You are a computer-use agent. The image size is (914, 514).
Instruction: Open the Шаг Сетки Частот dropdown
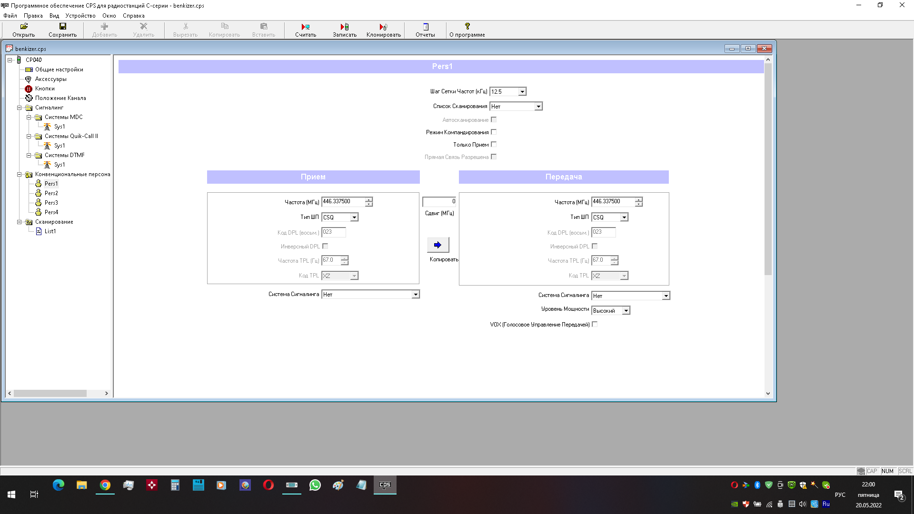tap(522, 91)
